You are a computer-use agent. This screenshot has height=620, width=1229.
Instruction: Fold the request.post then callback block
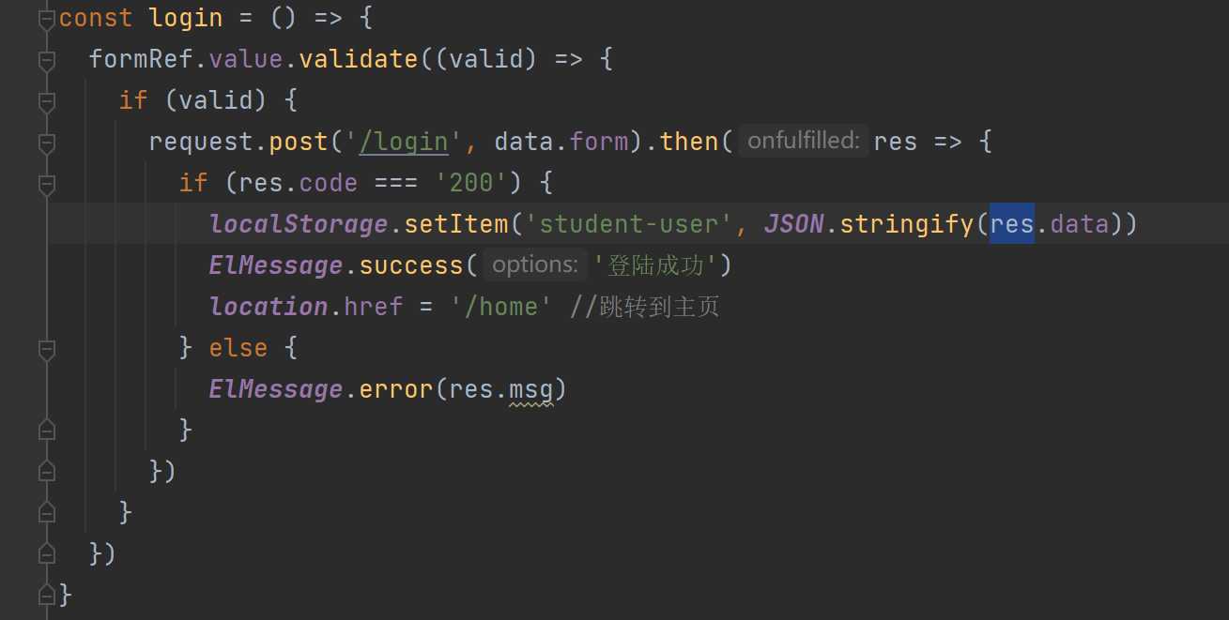(46, 143)
